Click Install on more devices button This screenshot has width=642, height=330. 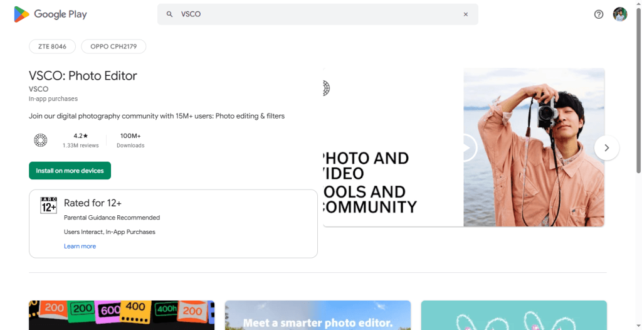(70, 171)
